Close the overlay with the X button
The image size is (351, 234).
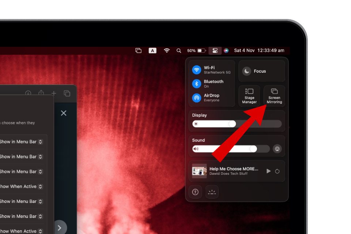pos(64,113)
